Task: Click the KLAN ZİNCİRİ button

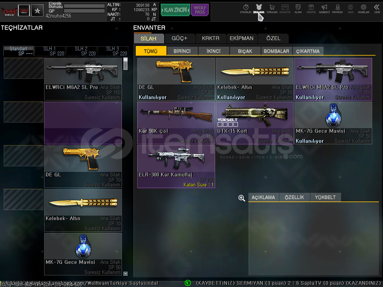Action: pyautogui.click(x=175, y=10)
